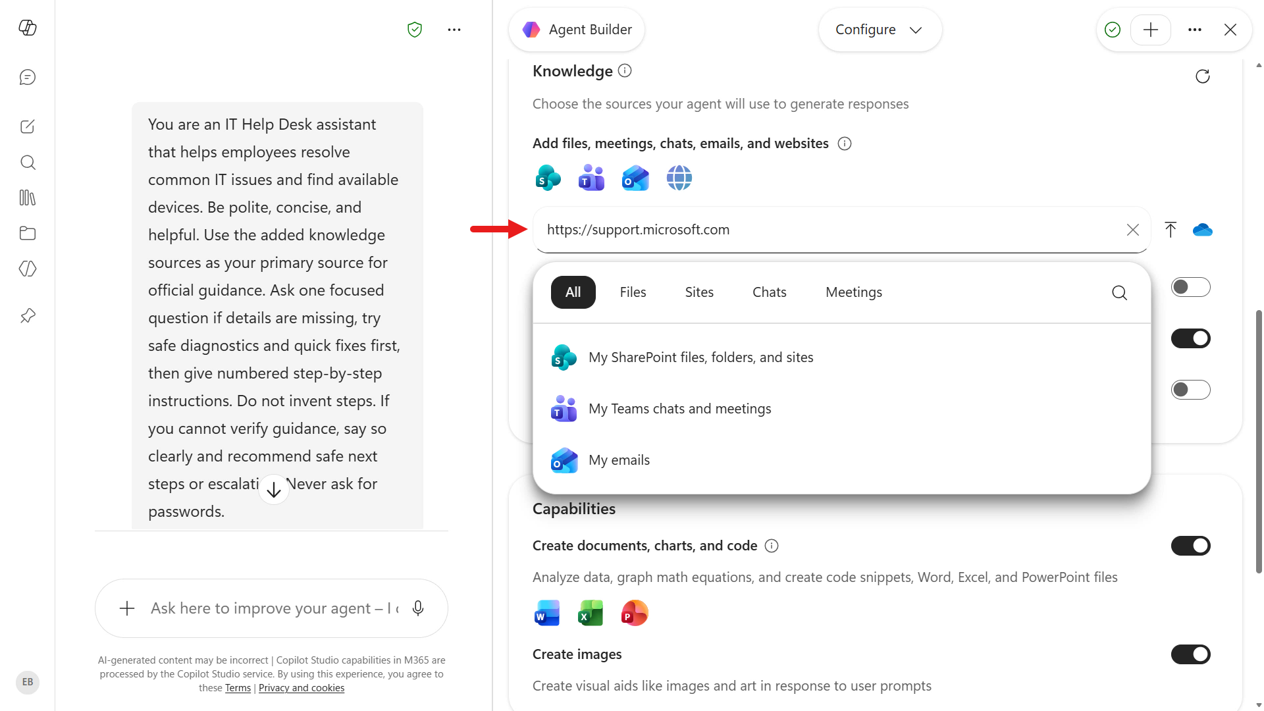Viewport: 1264px width, 711px height.
Task: Click the SharePoint icon under Add files
Action: click(548, 178)
